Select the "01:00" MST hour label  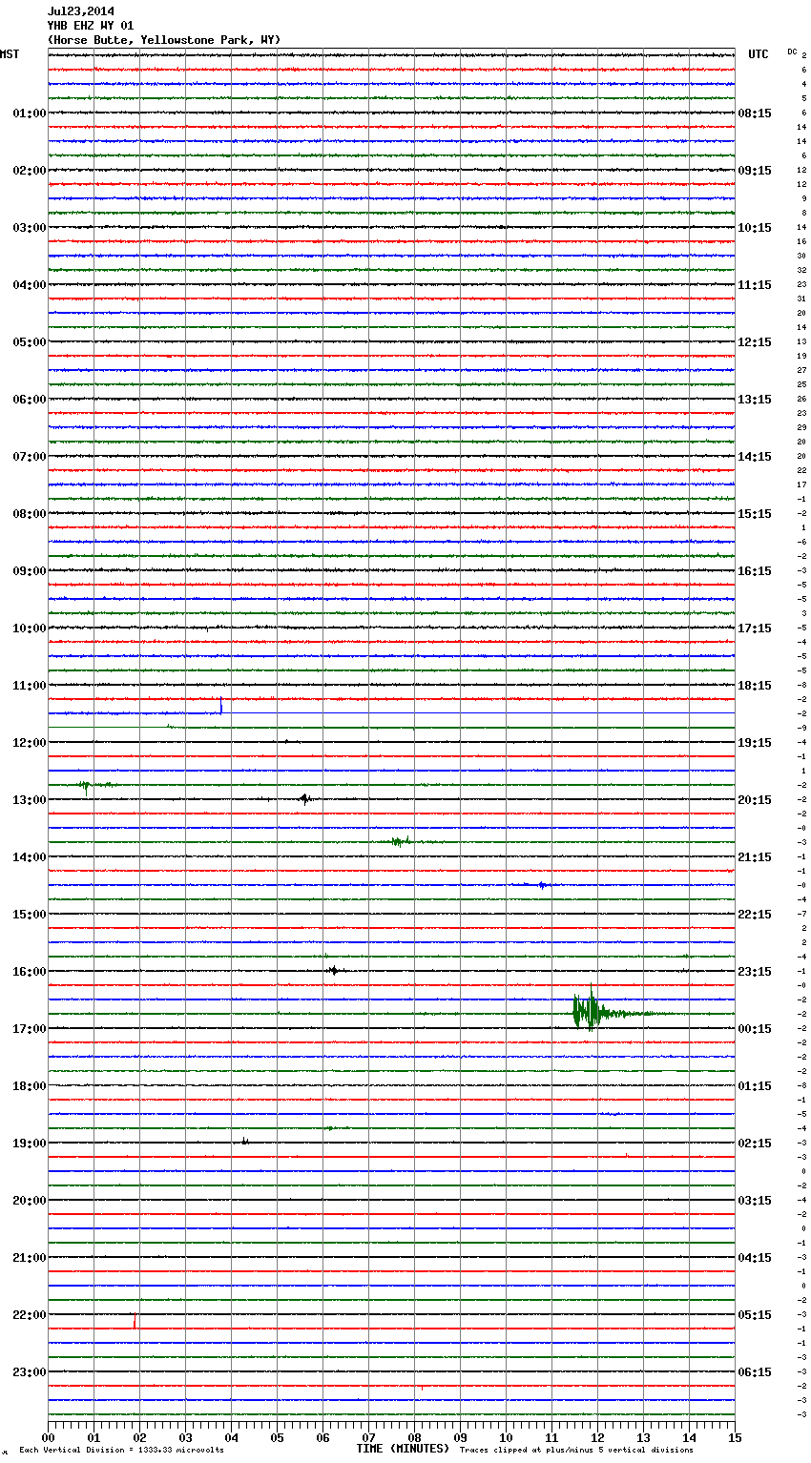(30, 113)
